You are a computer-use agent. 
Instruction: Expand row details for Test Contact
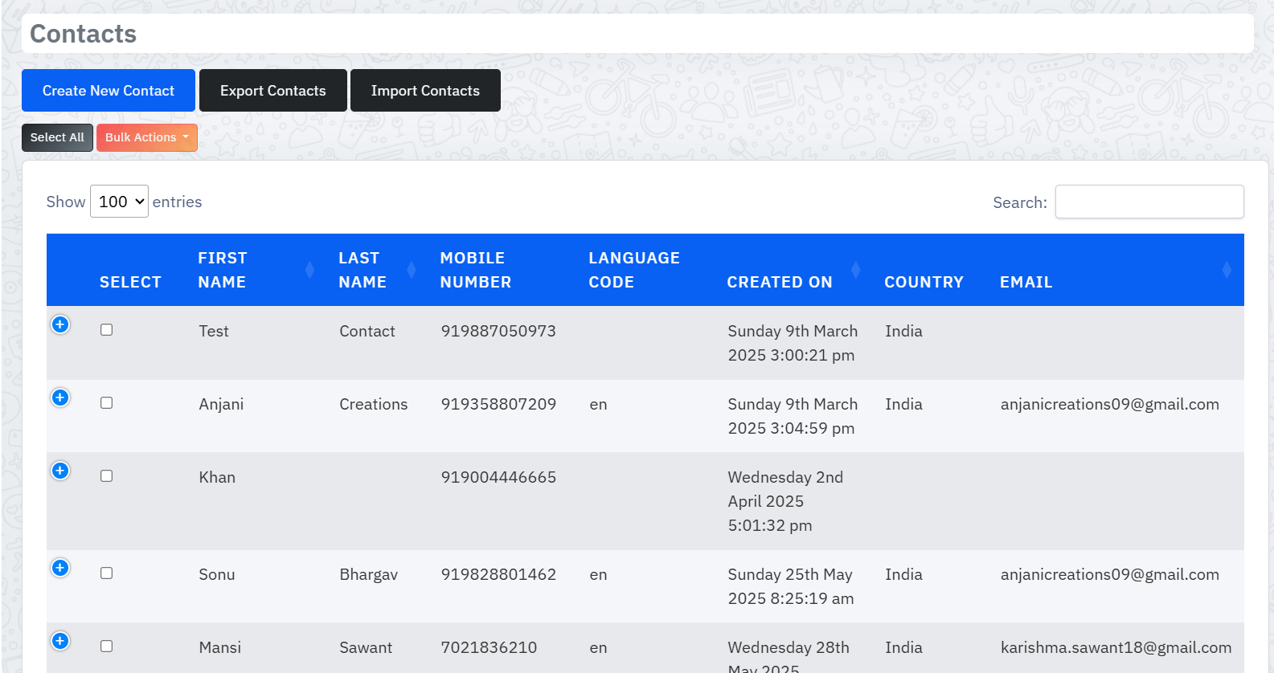60,324
